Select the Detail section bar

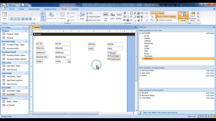point(84,34)
